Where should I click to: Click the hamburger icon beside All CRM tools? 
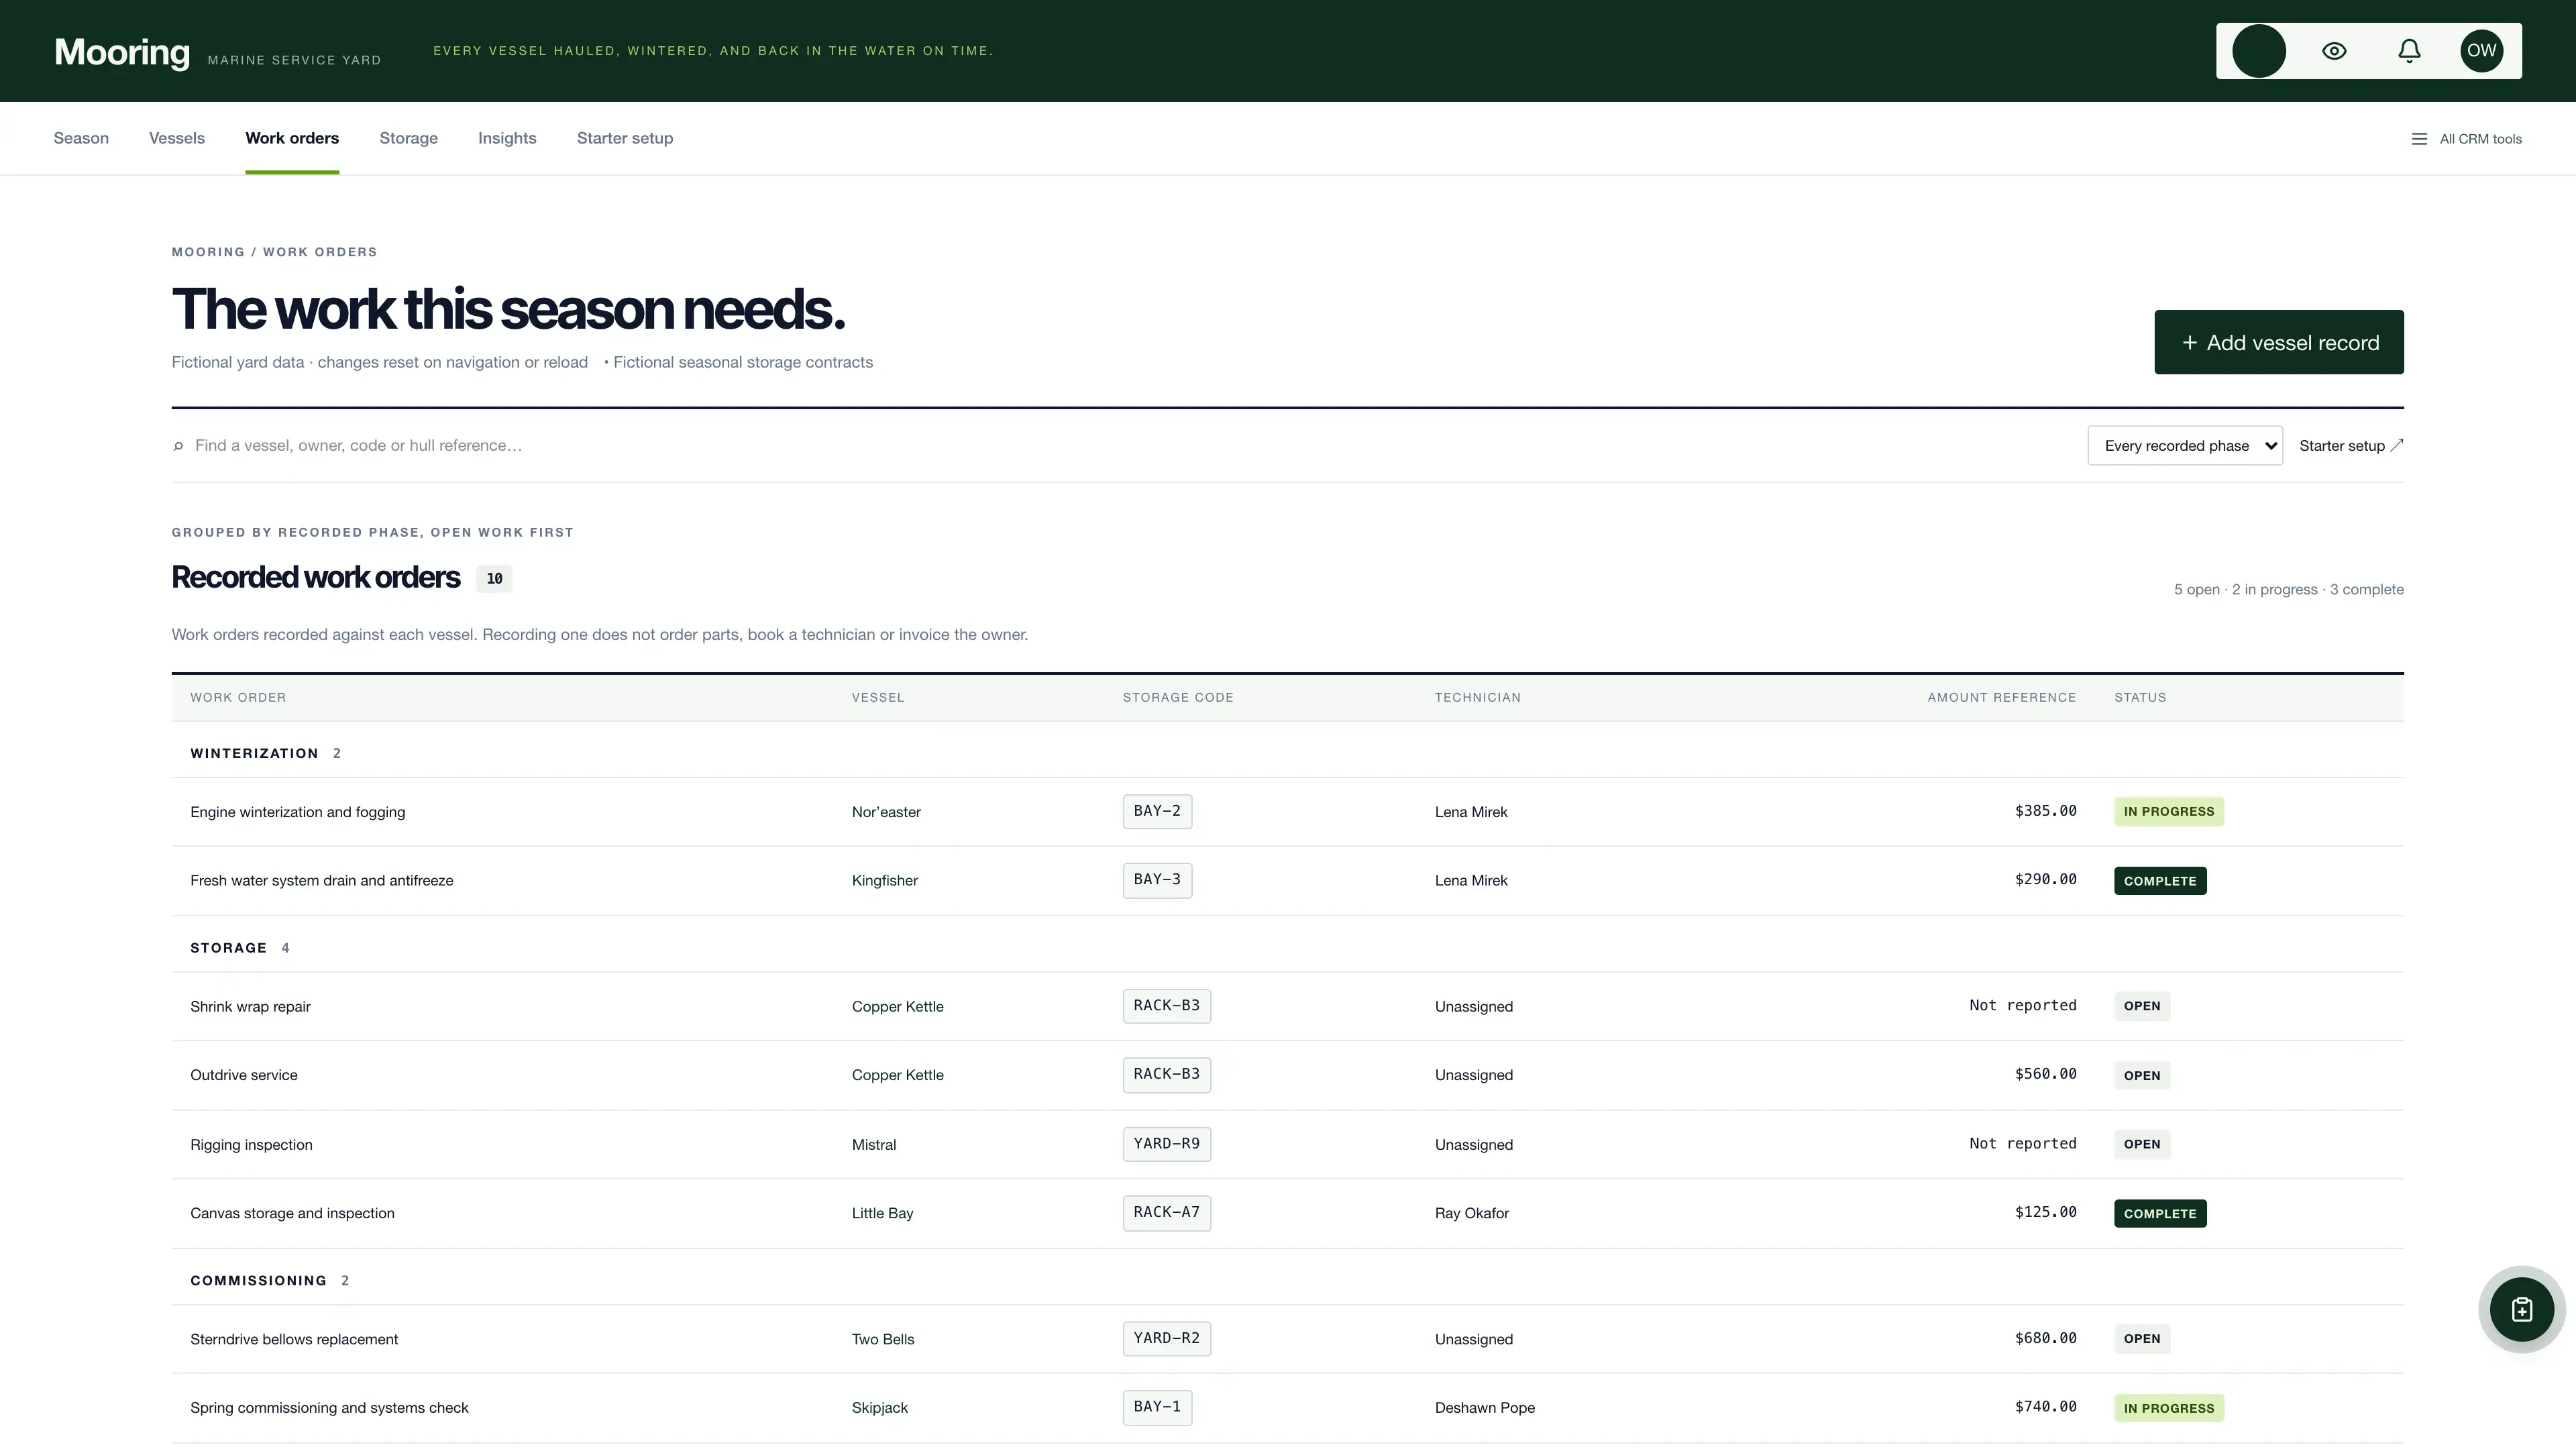coord(2419,139)
